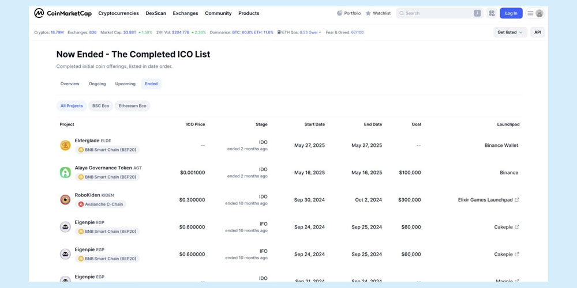Click the Market Cap $3.88T link

[129, 32]
